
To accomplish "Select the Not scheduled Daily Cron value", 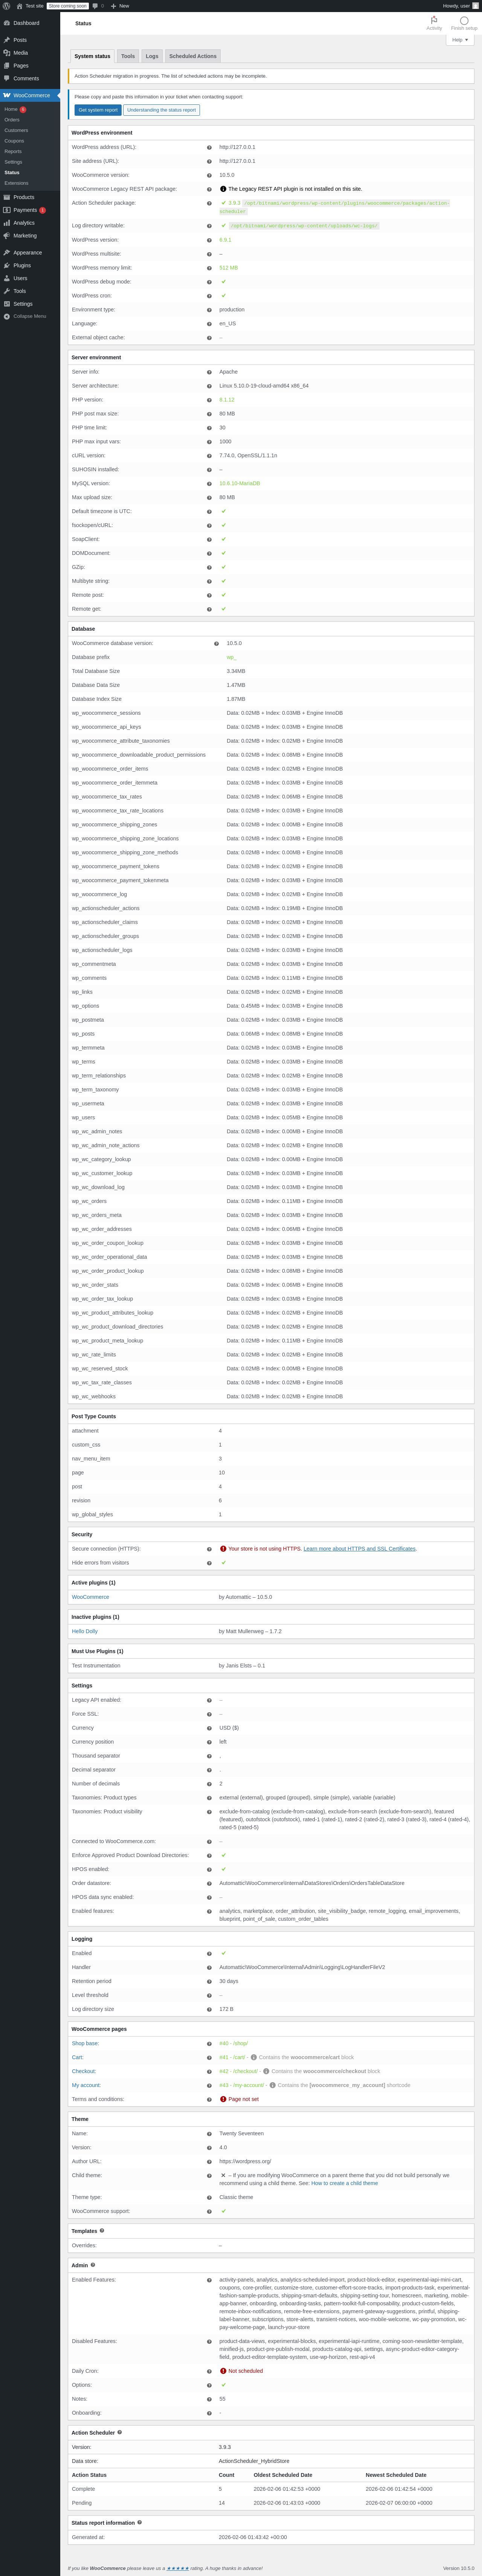I will tap(246, 2371).
